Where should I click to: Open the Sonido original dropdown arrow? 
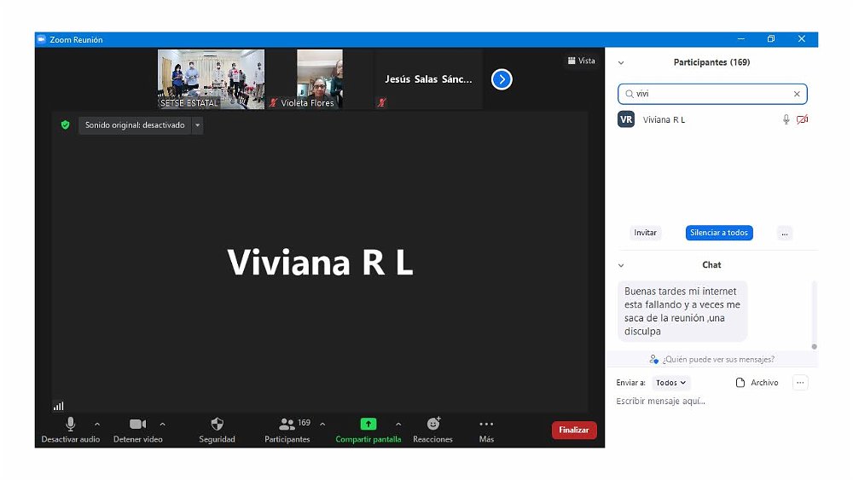197,125
